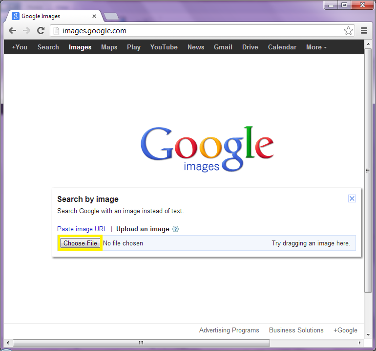Image resolution: width=376 pixels, height=351 pixels.
Task: Click the scroll left arrow
Action: click(x=8, y=343)
